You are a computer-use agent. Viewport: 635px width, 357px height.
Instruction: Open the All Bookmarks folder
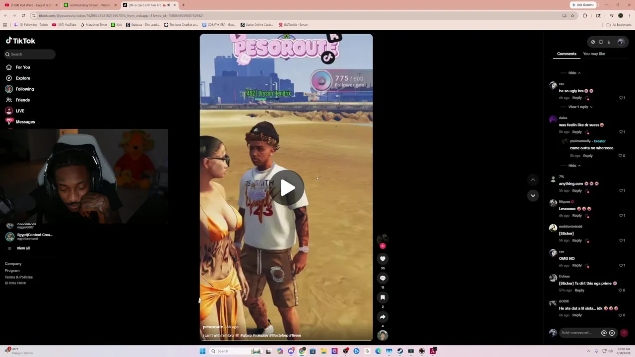point(619,25)
